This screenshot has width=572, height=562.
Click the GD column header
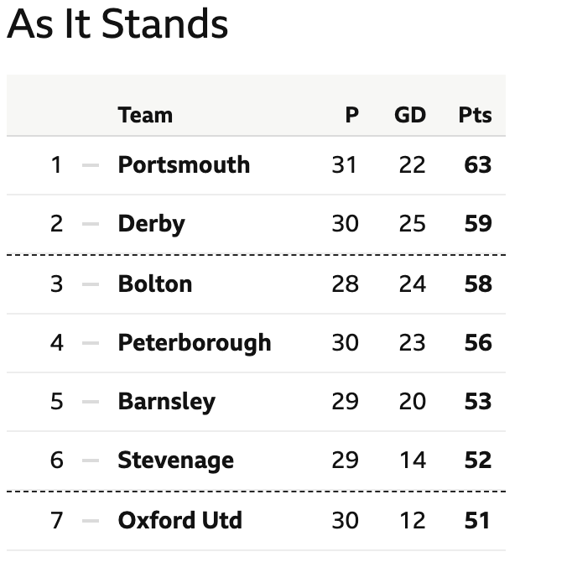pyautogui.click(x=410, y=115)
